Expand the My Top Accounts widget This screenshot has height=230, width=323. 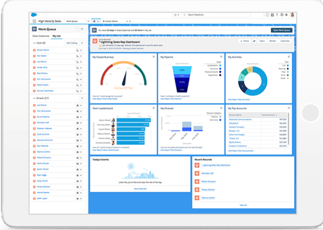(x=289, y=107)
